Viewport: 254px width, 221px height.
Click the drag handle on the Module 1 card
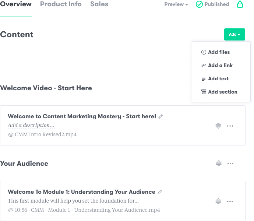point(218,201)
